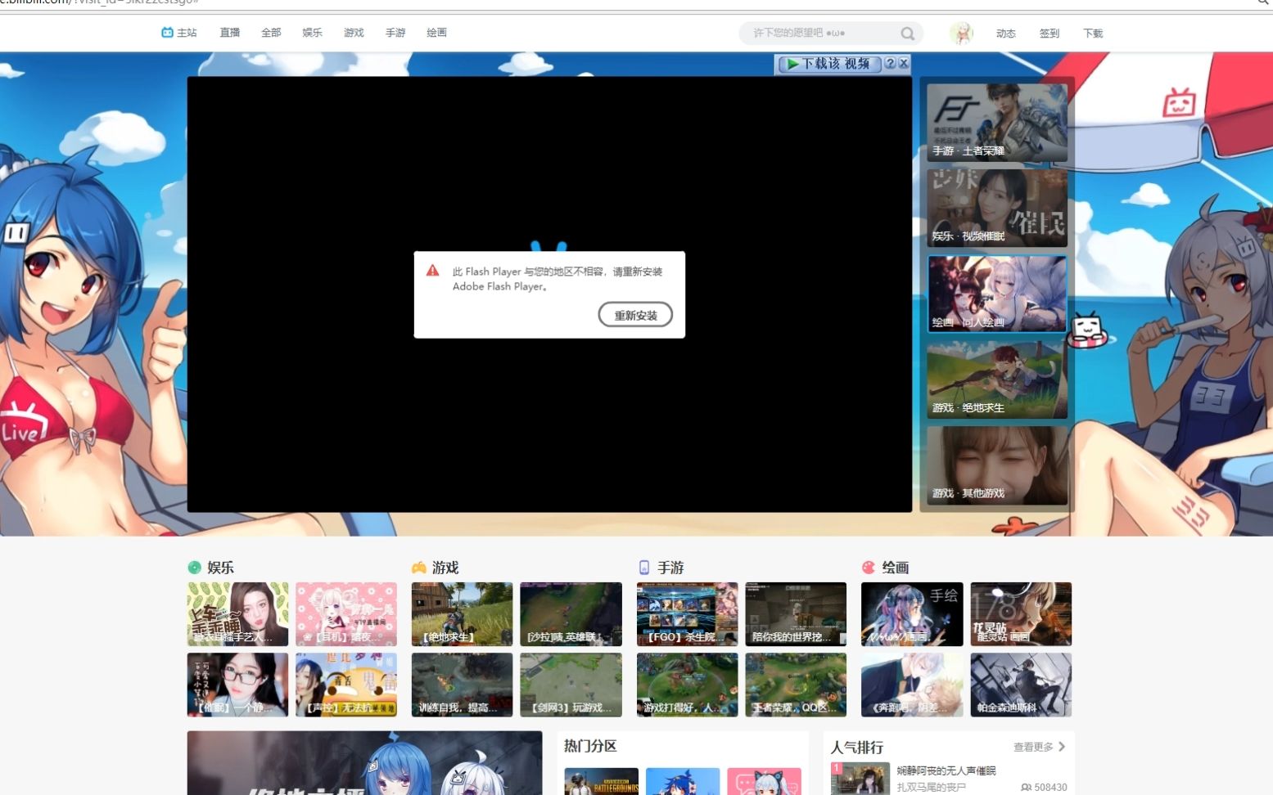Click 查看更多 in 人气排行
This screenshot has width=1273, height=795.
1033,747
